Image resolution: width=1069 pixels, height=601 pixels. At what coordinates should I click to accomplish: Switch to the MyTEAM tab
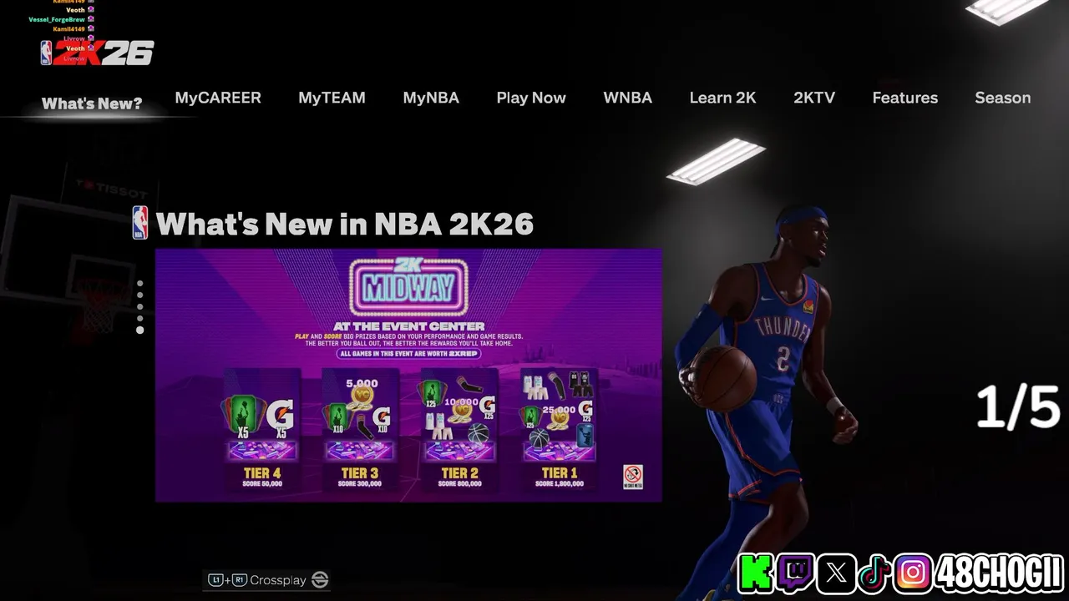point(332,98)
